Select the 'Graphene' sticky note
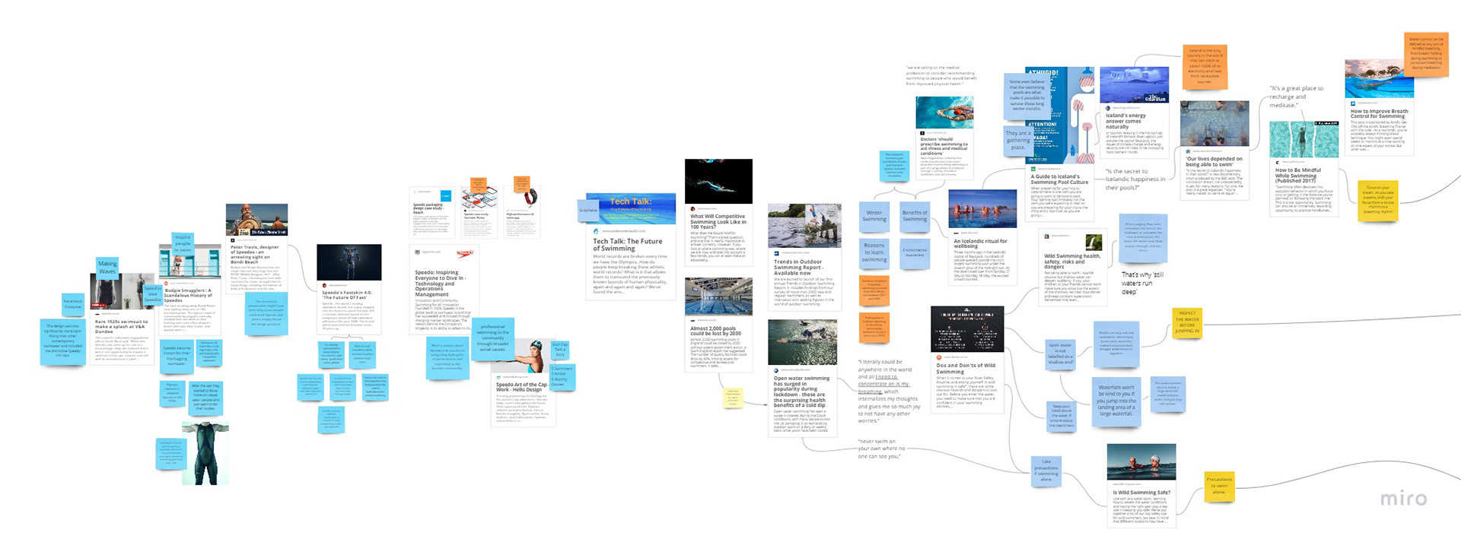 [x=588, y=210]
